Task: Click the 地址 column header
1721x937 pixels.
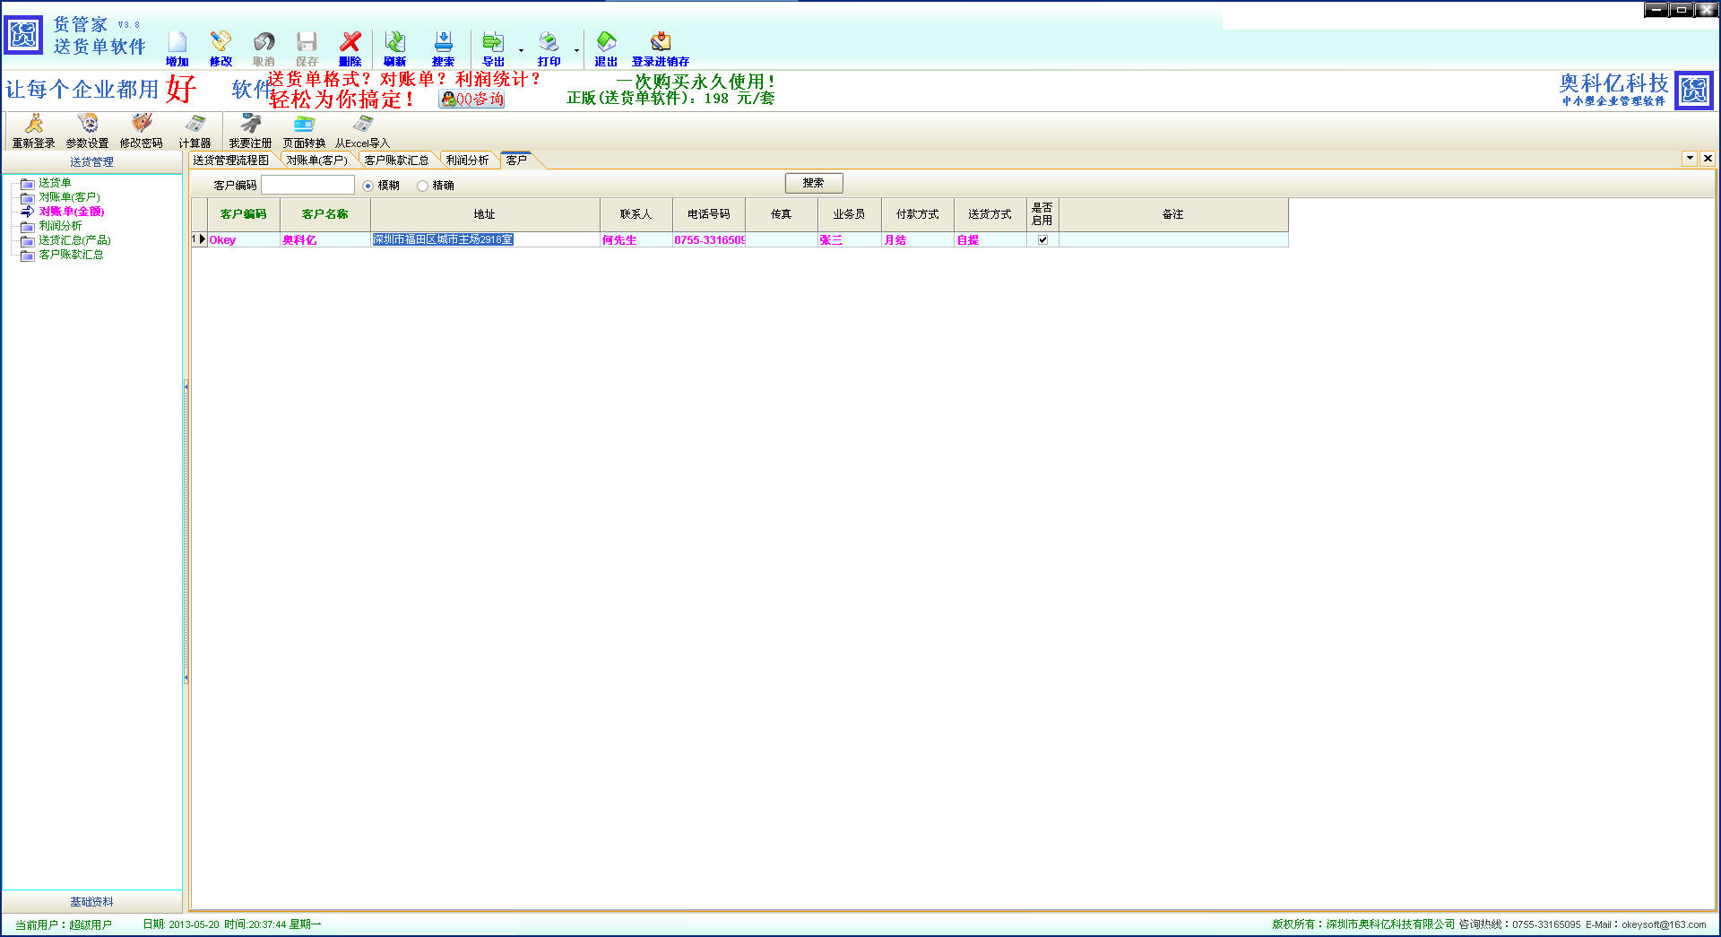Action: pos(485,214)
